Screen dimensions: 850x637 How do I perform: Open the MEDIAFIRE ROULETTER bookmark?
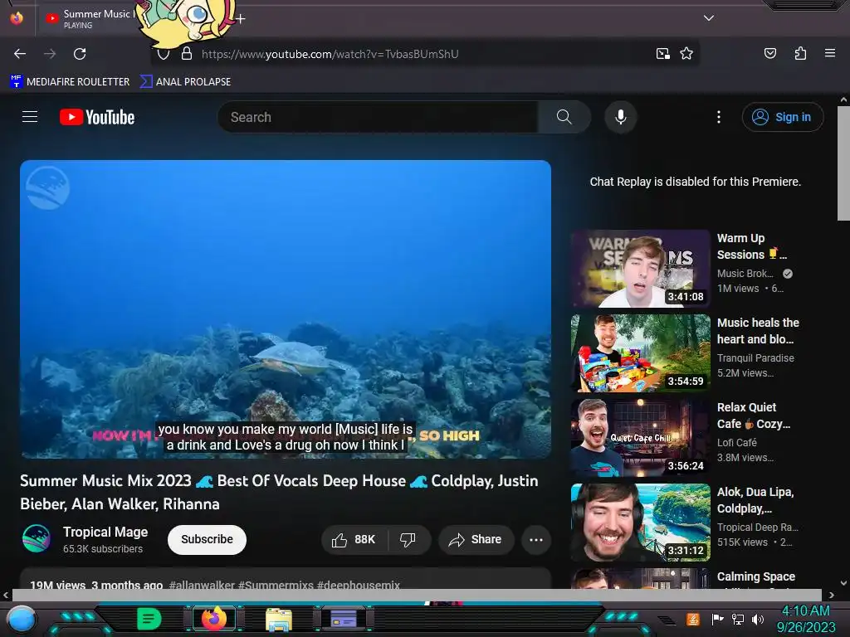coord(70,82)
